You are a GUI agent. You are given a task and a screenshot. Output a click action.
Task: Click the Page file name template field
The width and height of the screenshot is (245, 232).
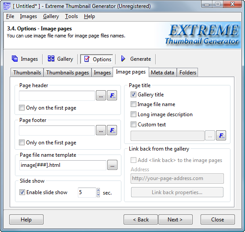pyautogui.click(x=63, y=165)
